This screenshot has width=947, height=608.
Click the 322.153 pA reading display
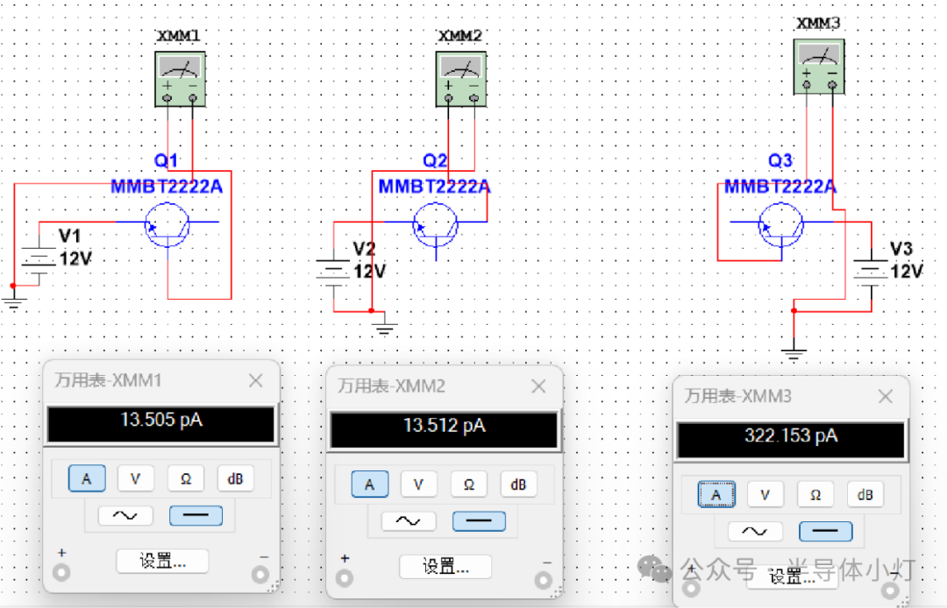[791, 440]
